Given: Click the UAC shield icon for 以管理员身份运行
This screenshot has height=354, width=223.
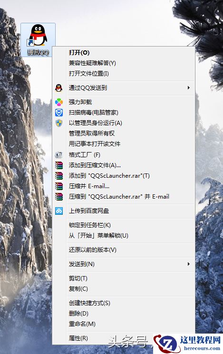Looking at the screenshot, I should coord(59,123).
